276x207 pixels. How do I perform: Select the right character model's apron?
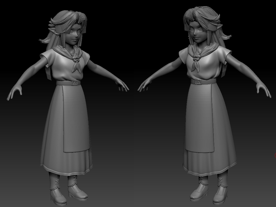pyautogui.click(x=199, y=118)
